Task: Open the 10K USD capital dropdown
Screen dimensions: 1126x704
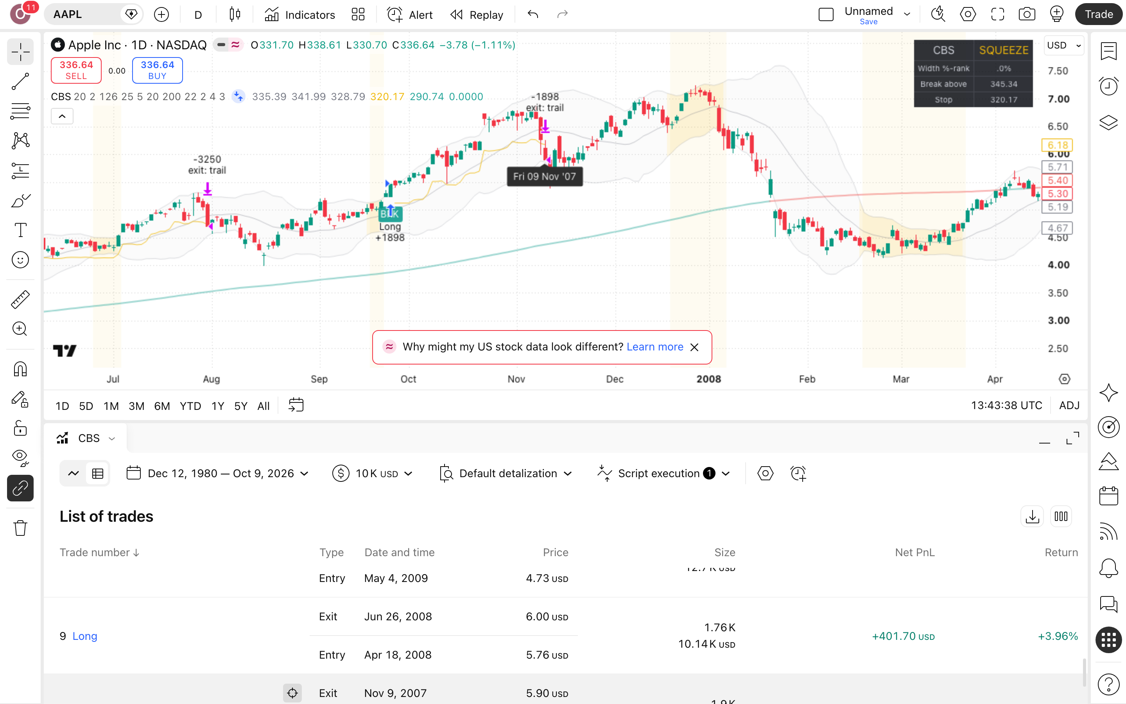Action: pos(372,474)
